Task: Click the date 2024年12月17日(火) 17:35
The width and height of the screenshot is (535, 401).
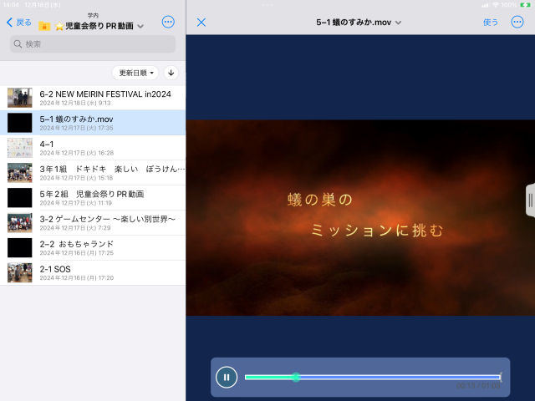Action: [76, 128]
